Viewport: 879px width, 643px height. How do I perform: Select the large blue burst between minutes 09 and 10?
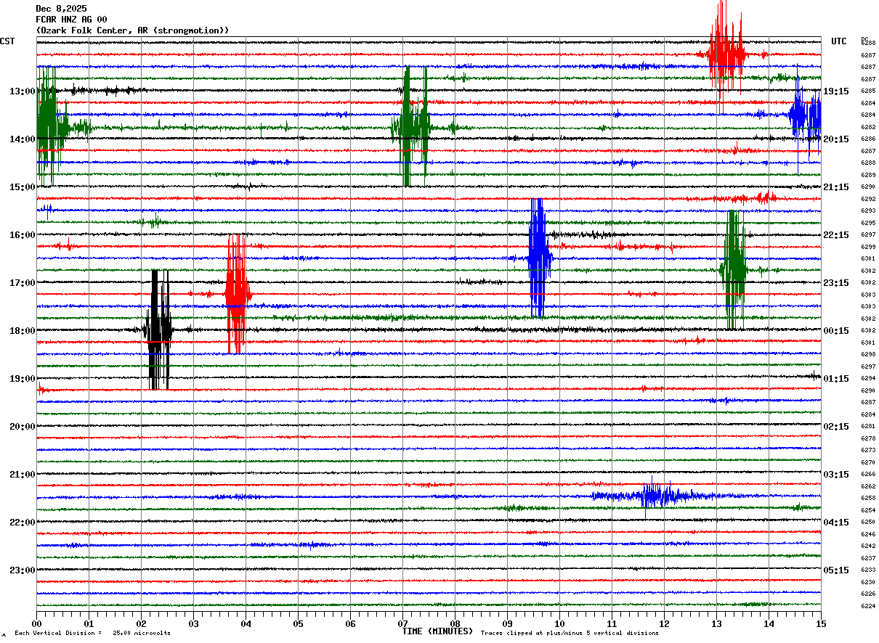coord(538,258)
